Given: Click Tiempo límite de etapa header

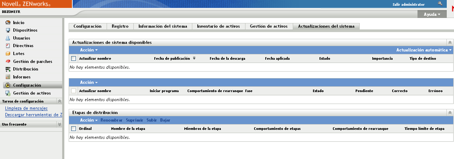Looking at the screenshot, I should coord(424,128).
